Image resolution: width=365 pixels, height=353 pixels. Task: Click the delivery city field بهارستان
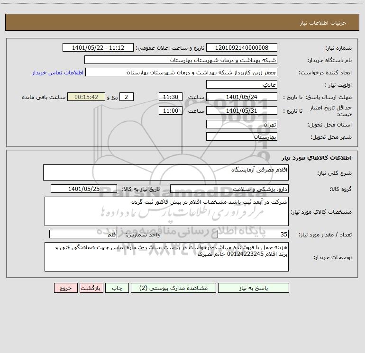pos(242,137)
